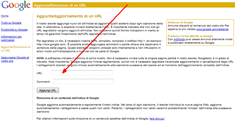Open the Tutto su Google link
The image size is (235, 122).
11,23
